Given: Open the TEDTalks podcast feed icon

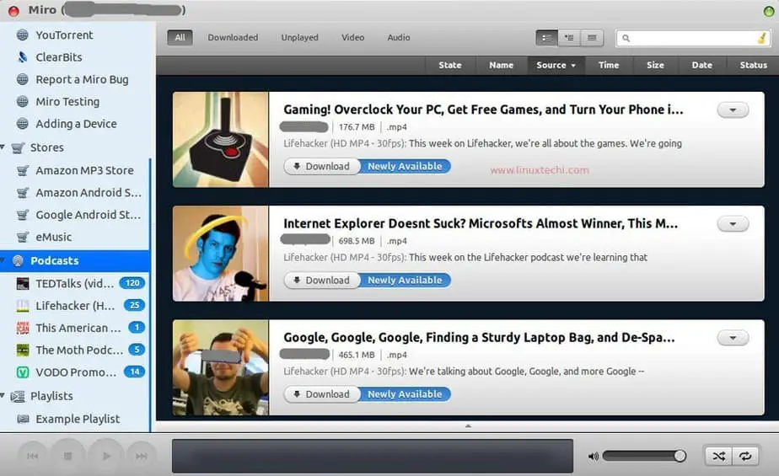Looking at the screenshot, I should pyautogui.click(x=23, y=283).
